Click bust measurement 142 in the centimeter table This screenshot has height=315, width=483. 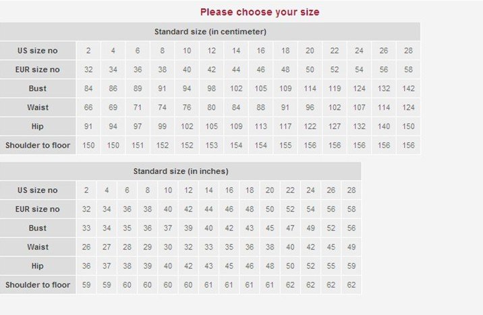tap(408, 88)
